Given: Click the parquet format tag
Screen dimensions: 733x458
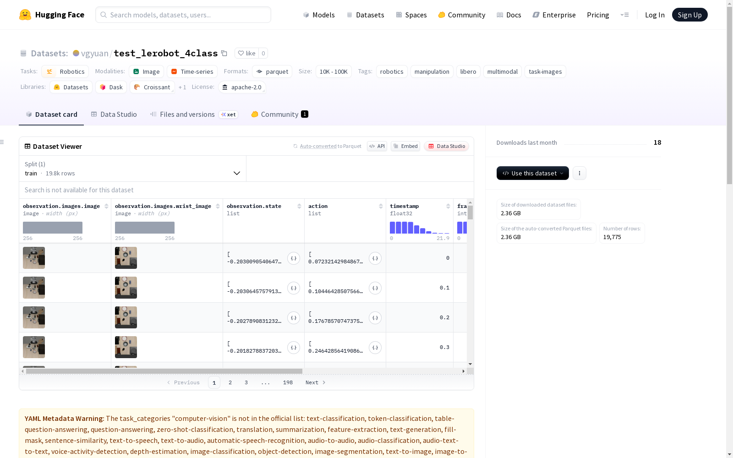Looking at the screenshot, I should (272, 71).
